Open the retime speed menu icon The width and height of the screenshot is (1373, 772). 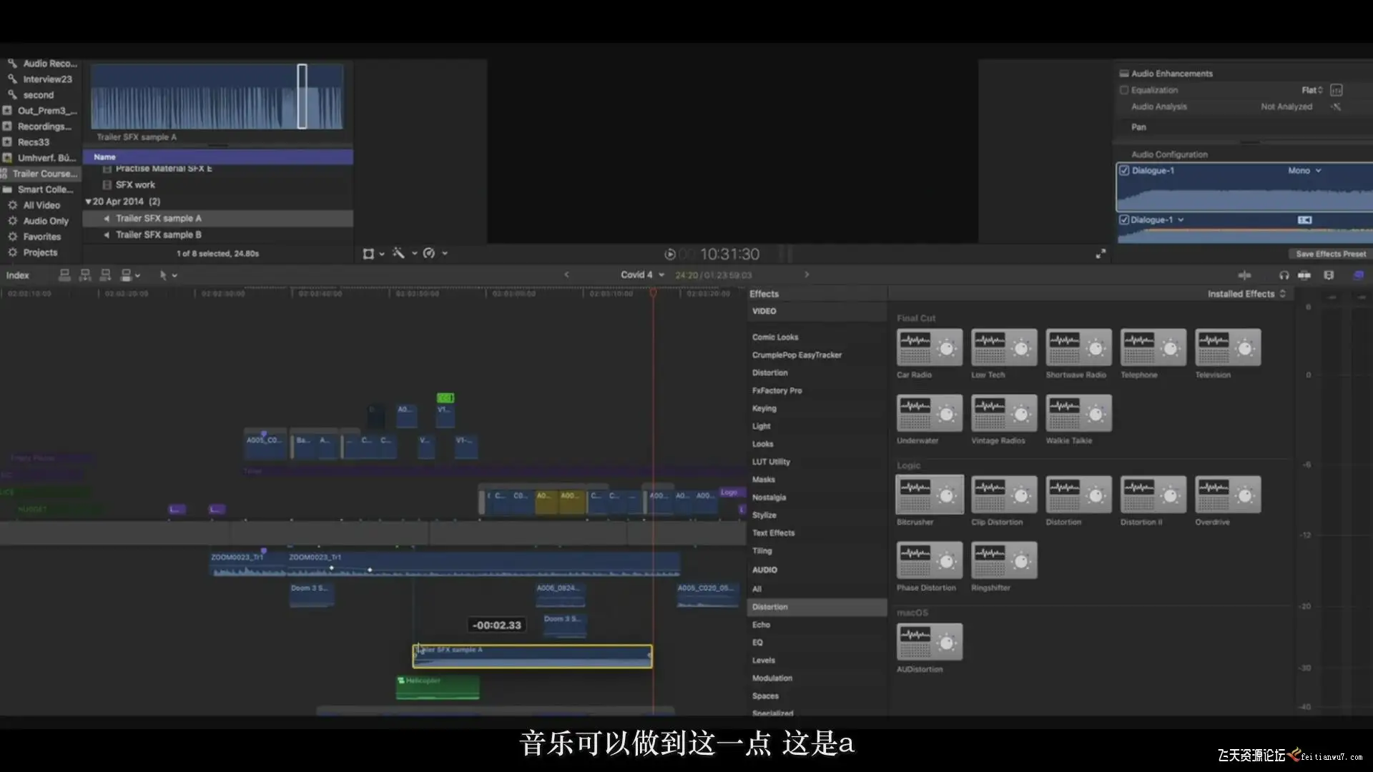[429, 254]
